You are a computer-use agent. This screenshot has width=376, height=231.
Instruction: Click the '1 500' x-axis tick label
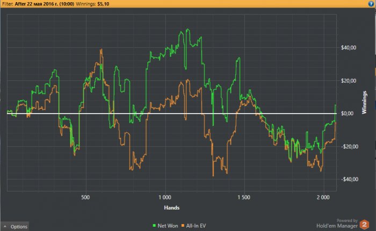[x=244, y=197]
